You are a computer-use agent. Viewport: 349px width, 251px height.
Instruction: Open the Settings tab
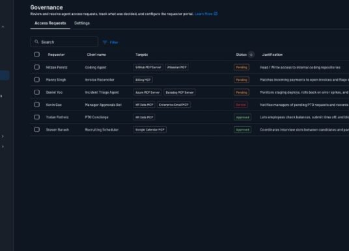pyautogui.click(x=82, y=23)
